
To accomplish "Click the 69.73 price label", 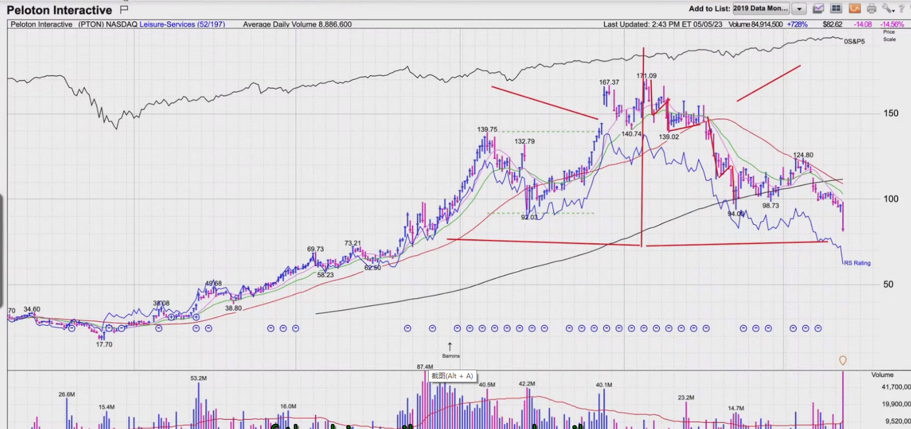I will point(315,249).
